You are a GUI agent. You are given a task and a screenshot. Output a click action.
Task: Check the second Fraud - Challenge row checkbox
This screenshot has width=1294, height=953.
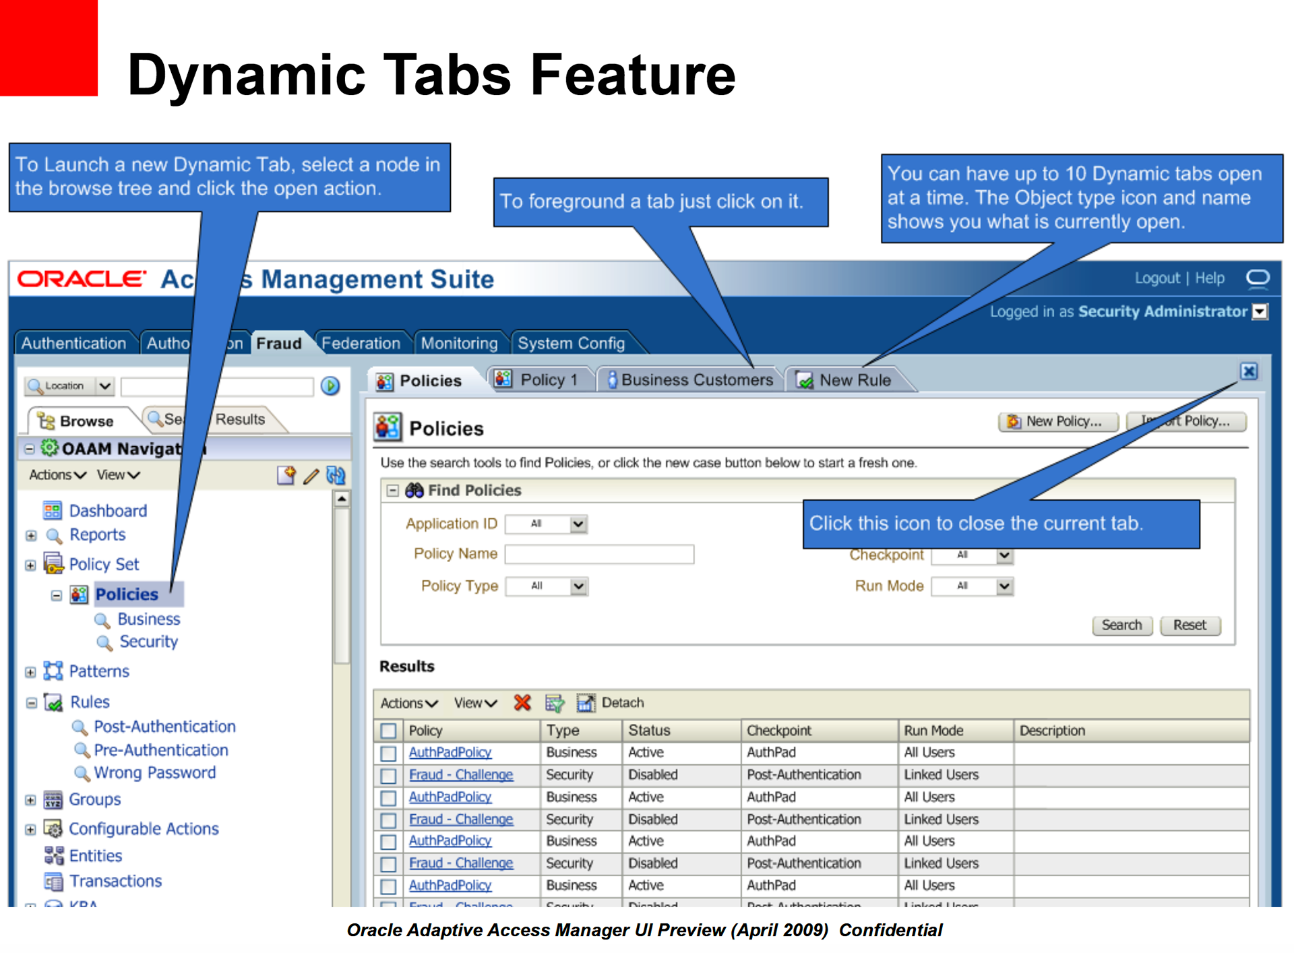click(388, 820)
